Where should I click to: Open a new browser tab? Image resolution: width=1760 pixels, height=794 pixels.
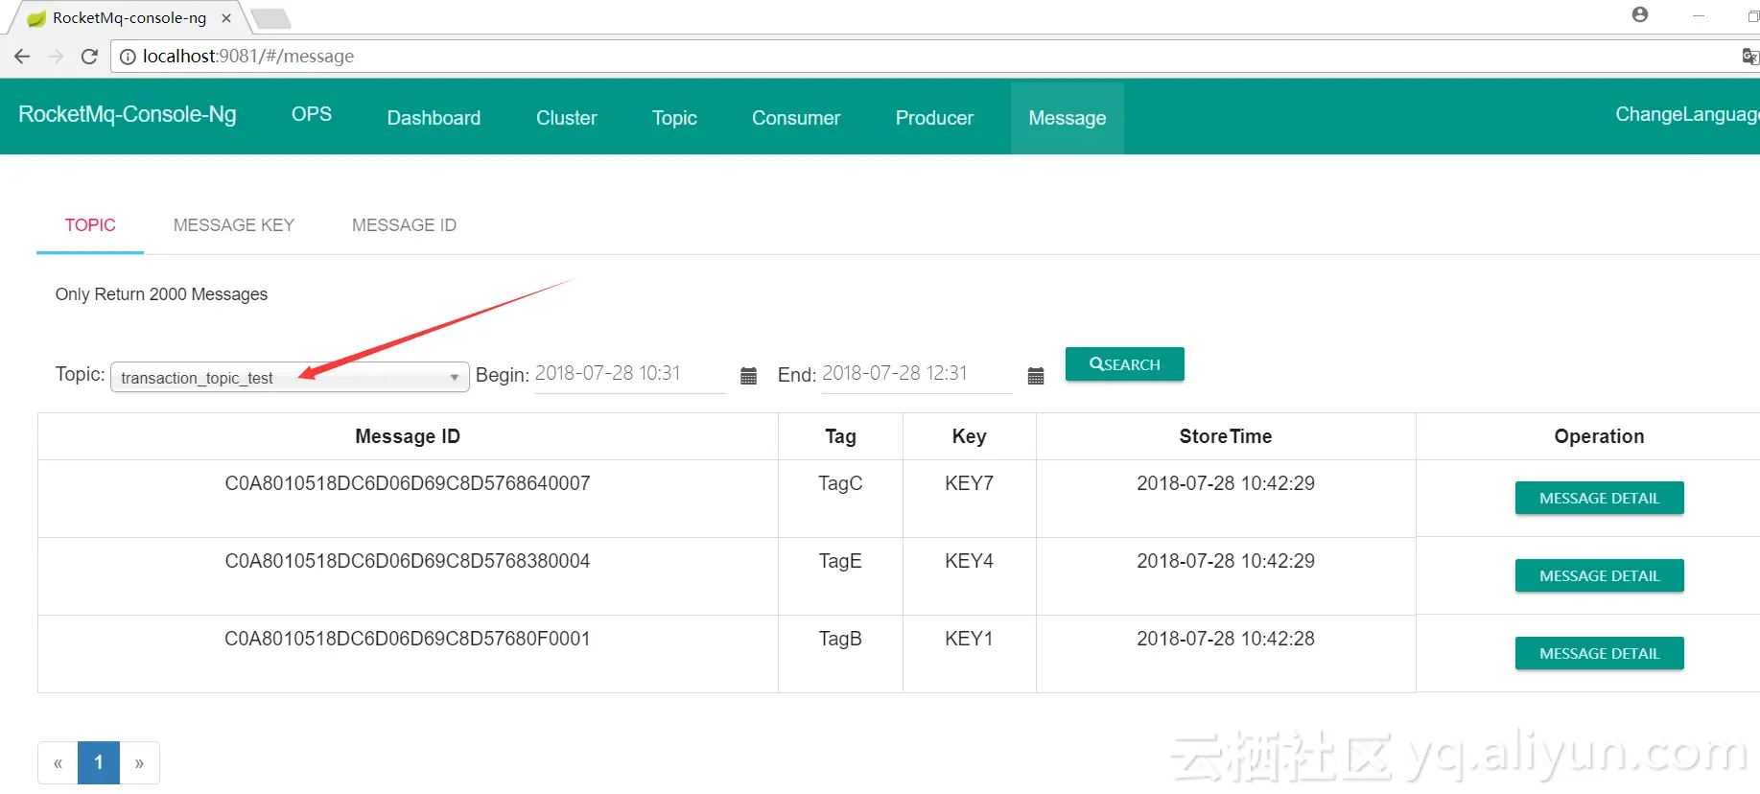pyautogui.click(x=270, y=18)
